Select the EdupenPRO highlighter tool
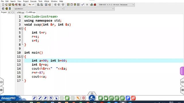This screenshot has height=103, width=184. click(x=45, y=98)
